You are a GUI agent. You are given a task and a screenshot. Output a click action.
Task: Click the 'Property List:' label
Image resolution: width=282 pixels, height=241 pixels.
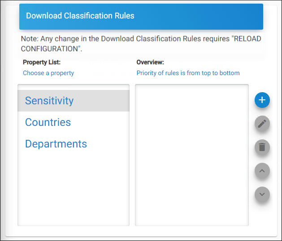(42, 62)
